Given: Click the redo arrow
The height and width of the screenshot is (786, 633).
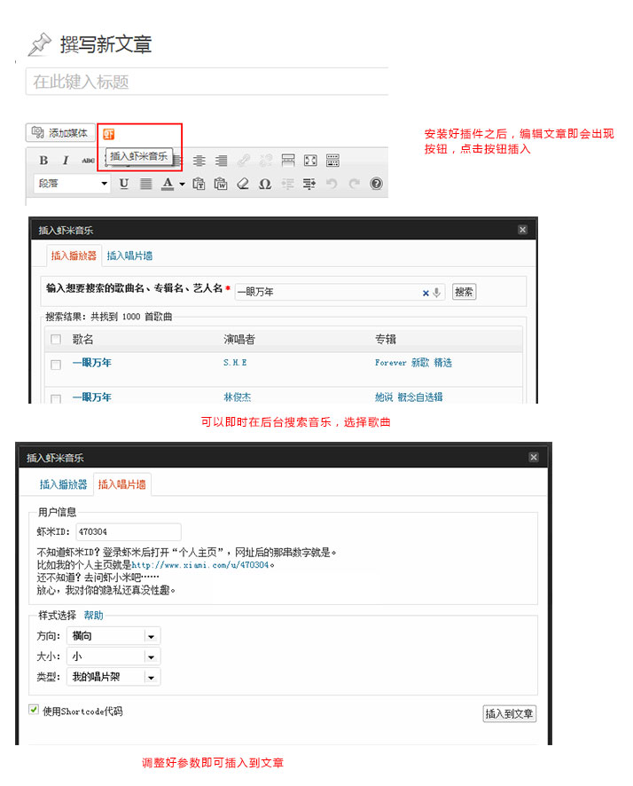Looking at the screenshot, I should (x=354, y=184).
